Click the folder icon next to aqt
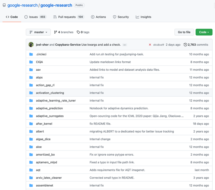The width and height of the screenshot is (215, 190). pos(31,170)
